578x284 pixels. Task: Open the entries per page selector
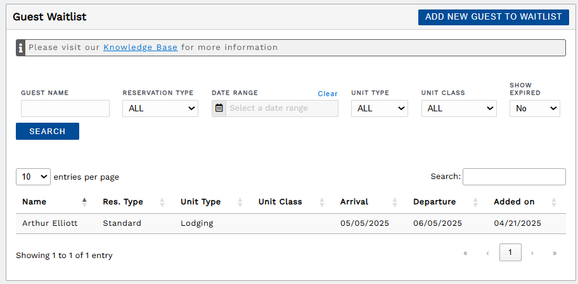33,177
